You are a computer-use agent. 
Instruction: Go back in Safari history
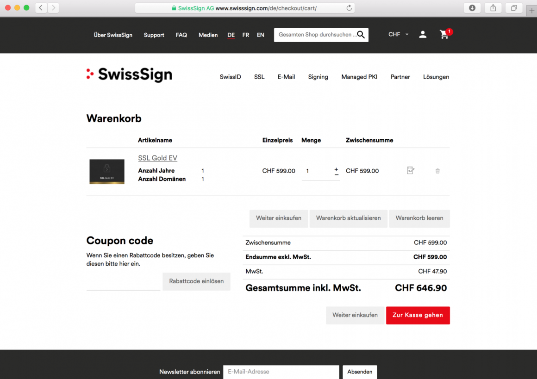point(41,8)
